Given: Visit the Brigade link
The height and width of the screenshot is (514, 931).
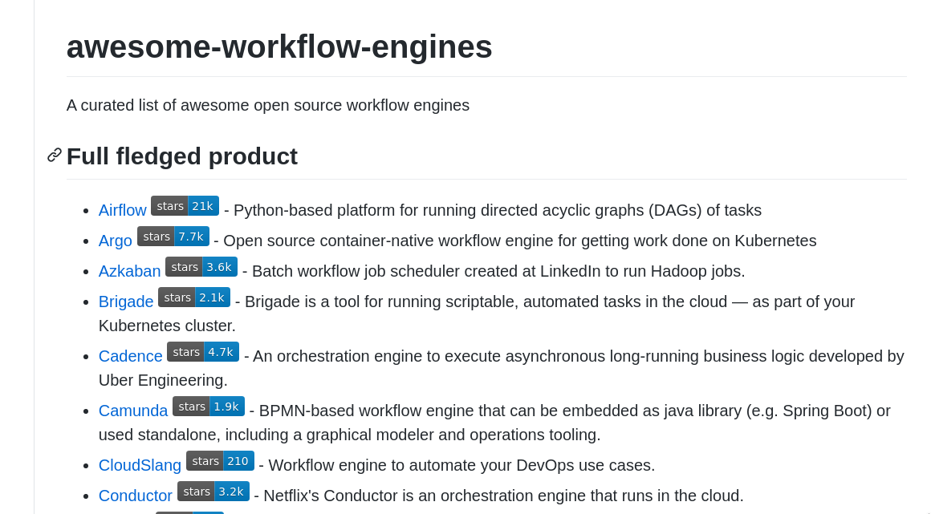Looking at the screenshot, I should 126,302.
